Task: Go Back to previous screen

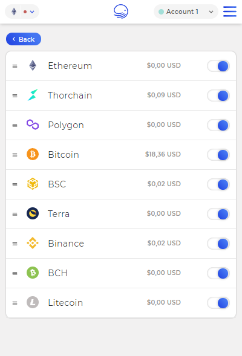Action: click(24, 39)
